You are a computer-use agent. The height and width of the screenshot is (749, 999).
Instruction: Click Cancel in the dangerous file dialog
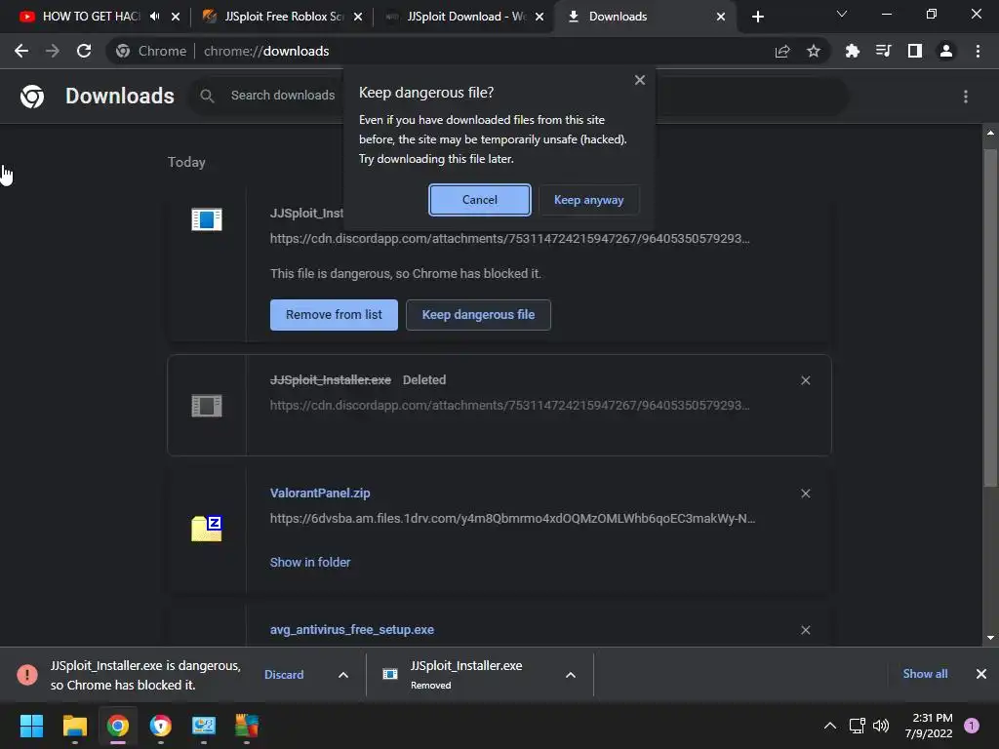pyautogui.click(x=480, y=200)
